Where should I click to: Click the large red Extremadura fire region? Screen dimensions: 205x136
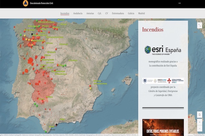coord(38,88)
